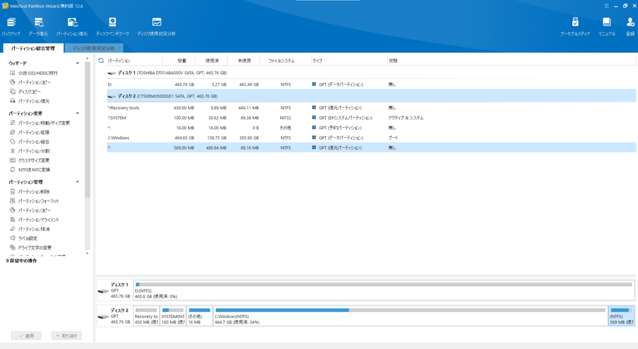The width and height of the screenshot is (638, 349).
Task: Click D:(NTFS) block in disk map
Action: tap(384, 290)
